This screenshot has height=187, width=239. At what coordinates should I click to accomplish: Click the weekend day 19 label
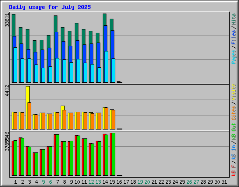(140, 182)
